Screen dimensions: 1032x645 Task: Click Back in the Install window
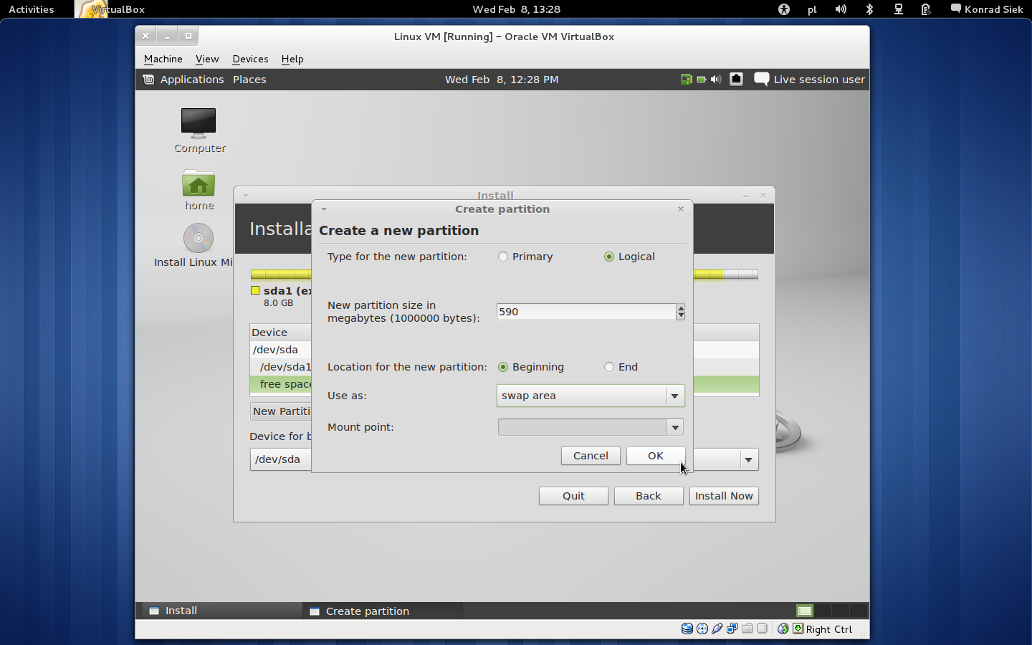tap(649, 496)
